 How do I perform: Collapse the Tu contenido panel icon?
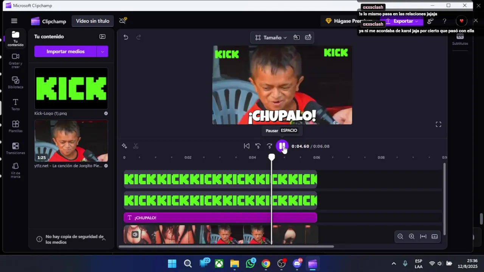click(x=102, y=37)
